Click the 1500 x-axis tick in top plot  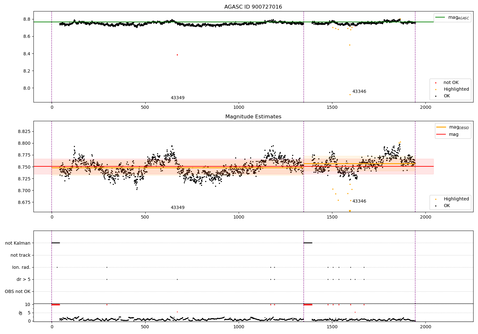332,108
